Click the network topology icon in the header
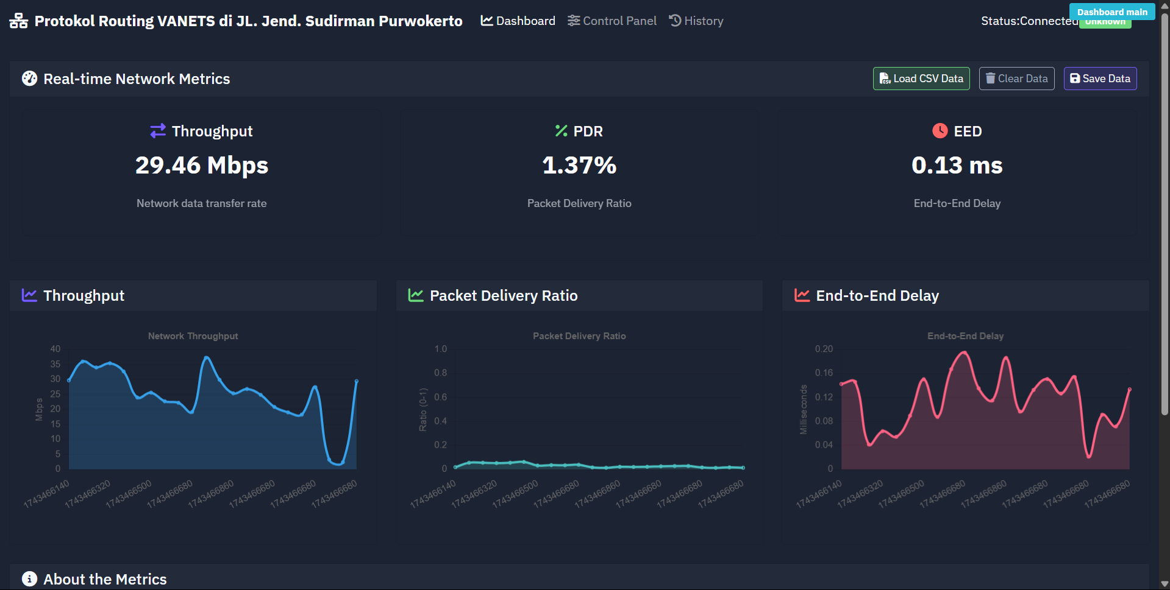Image resolution: width=1170 pixels, height=590 pixels. click(18, 20)
